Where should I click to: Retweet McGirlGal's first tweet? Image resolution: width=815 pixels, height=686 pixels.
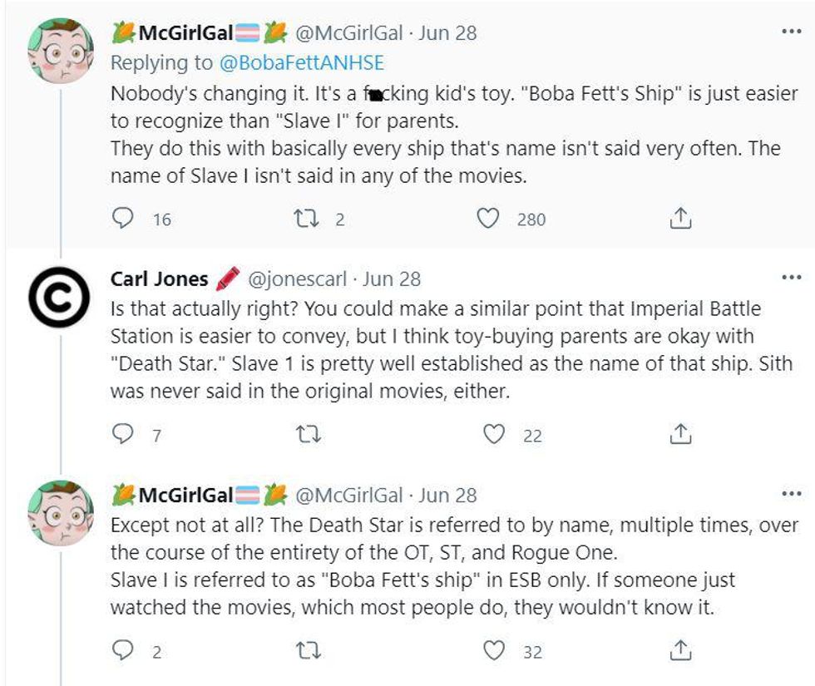click(309, 219)
